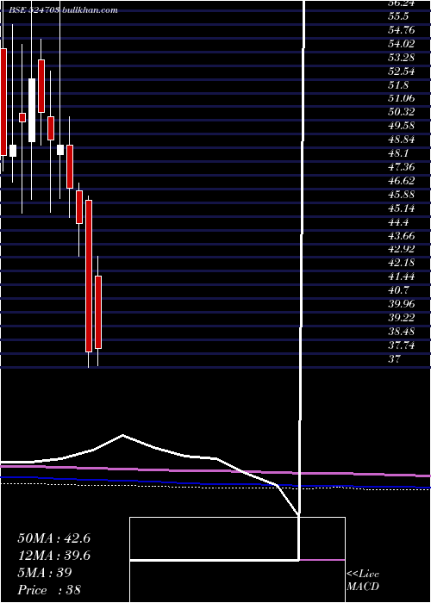Click the 38.48 axis label
This screenshot has width=431, height=603.
pos(401,332)
